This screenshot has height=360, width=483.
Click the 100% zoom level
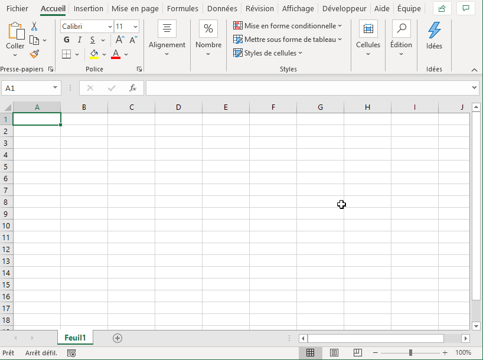coord(464,352)
